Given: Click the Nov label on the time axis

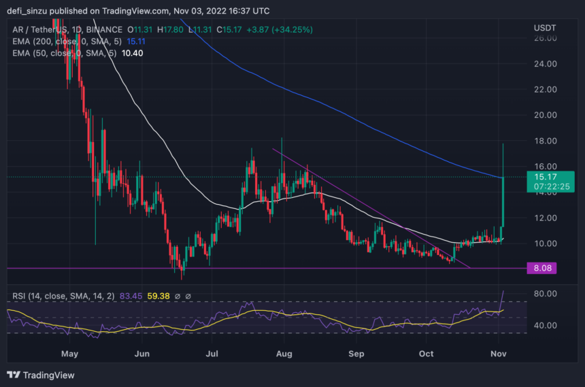Looking at the screenshot, I should [500, 354].
